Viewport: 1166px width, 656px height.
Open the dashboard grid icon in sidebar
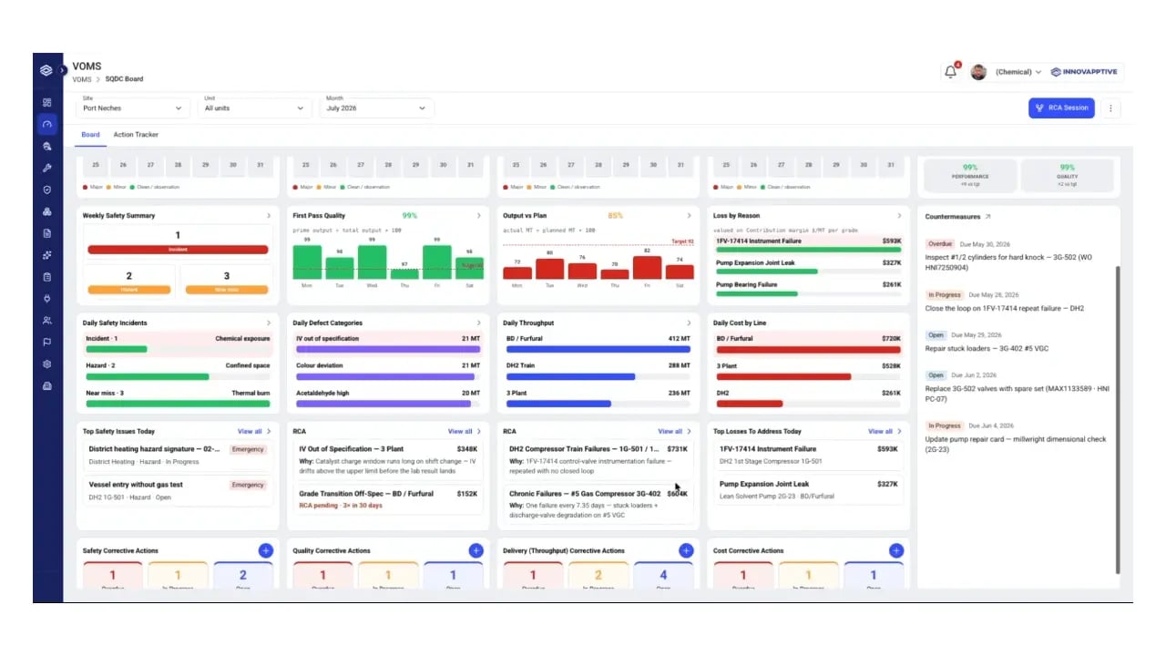pos(47,103)
